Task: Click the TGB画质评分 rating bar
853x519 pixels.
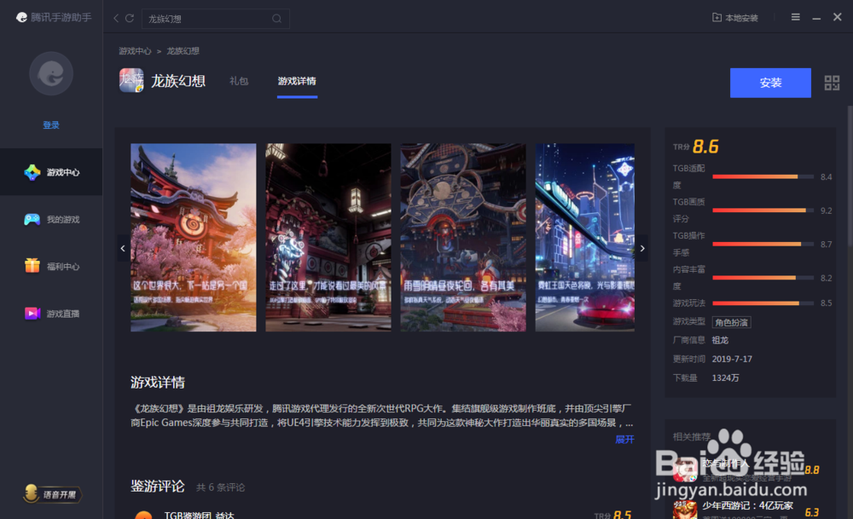Action: [763, 210]
